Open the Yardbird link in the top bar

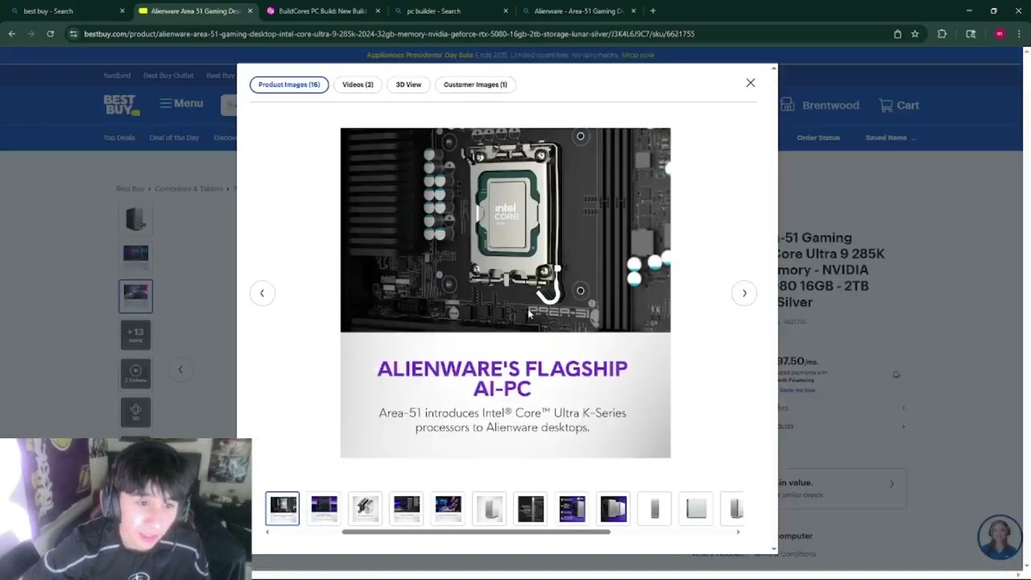click(x=117, y=76)
